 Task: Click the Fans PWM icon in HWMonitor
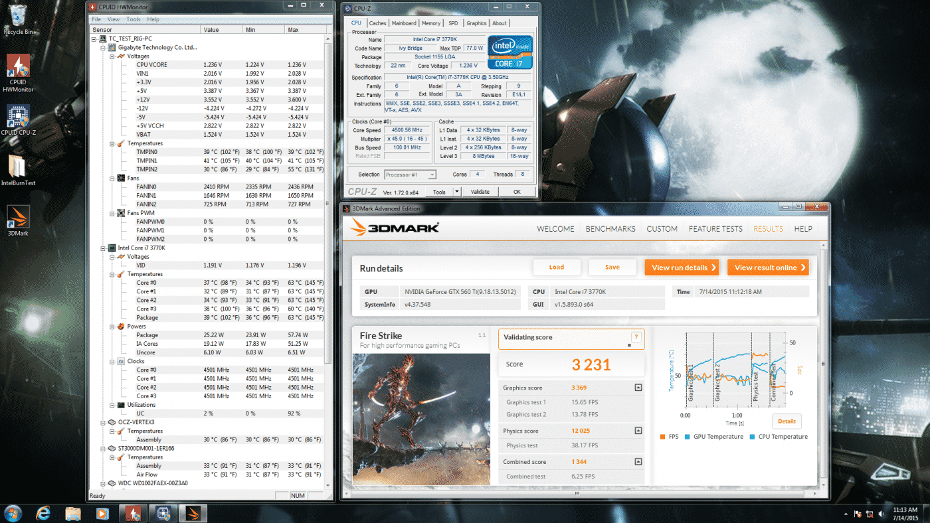pyautogui.click(x=121, y=213)
